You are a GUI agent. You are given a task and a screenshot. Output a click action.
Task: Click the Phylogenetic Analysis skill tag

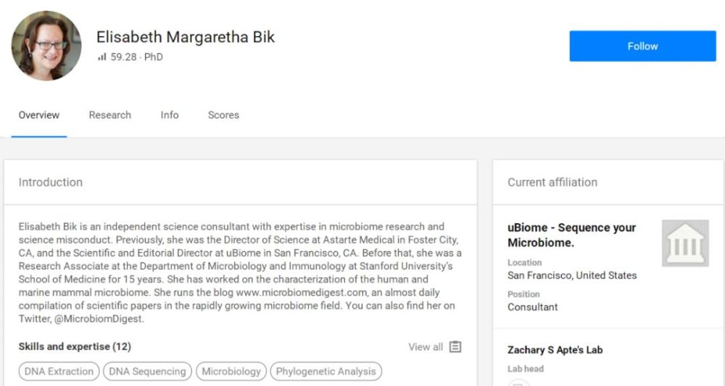click(x=326, y=372)
